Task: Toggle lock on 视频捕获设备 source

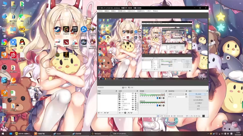Action: point(135,103)
